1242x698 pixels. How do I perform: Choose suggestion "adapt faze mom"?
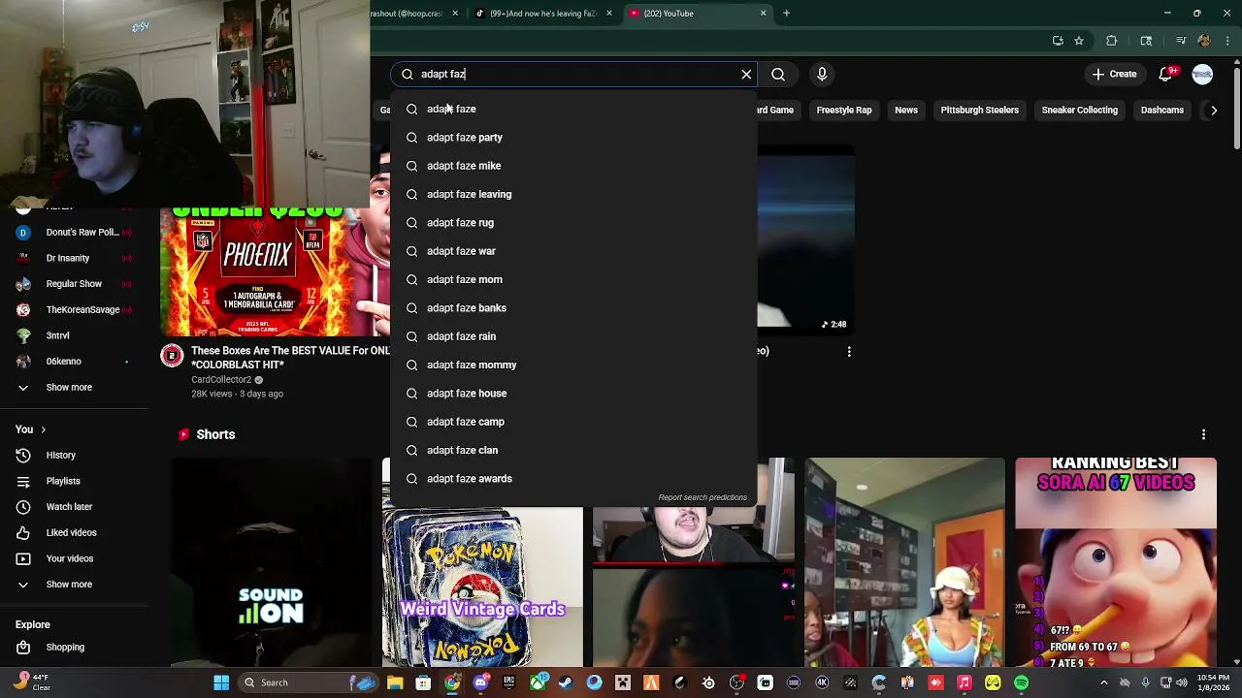tap(573, 279)
